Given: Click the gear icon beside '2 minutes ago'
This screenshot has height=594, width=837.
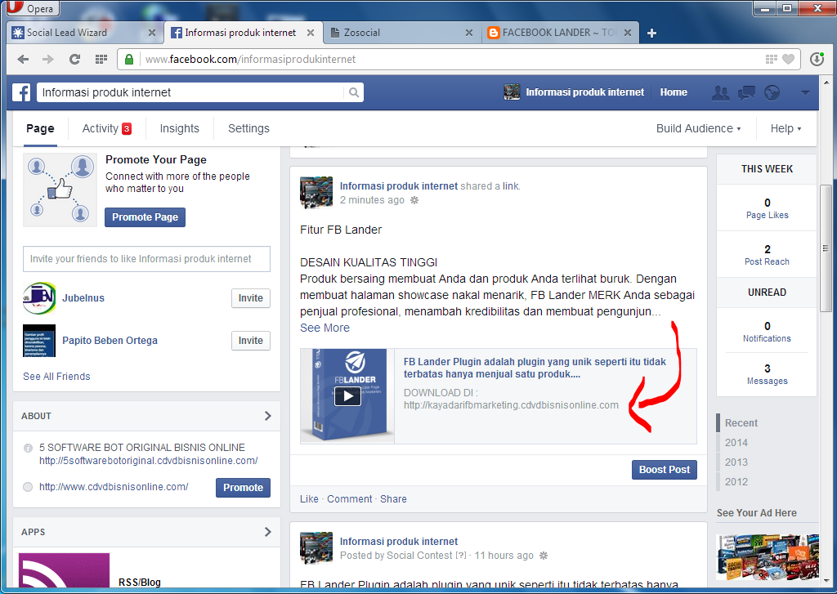Looking at the screenshot, I should (414, 200).
